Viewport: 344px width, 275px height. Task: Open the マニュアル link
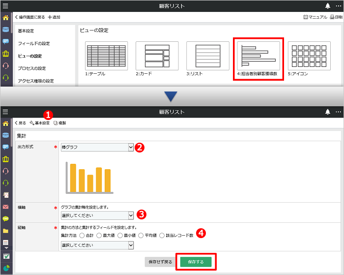[x=315, y=17]
